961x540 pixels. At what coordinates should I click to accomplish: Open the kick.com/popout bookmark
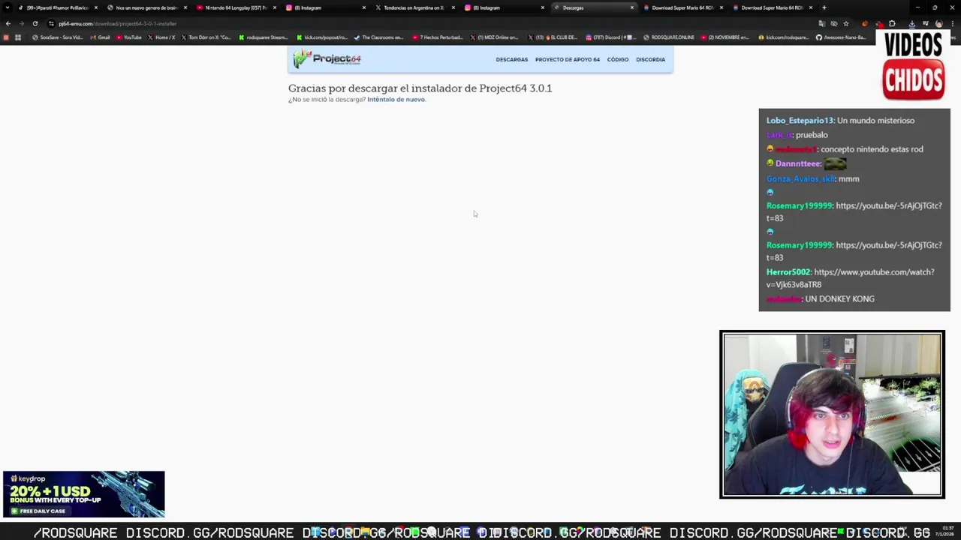coord(322,37)
